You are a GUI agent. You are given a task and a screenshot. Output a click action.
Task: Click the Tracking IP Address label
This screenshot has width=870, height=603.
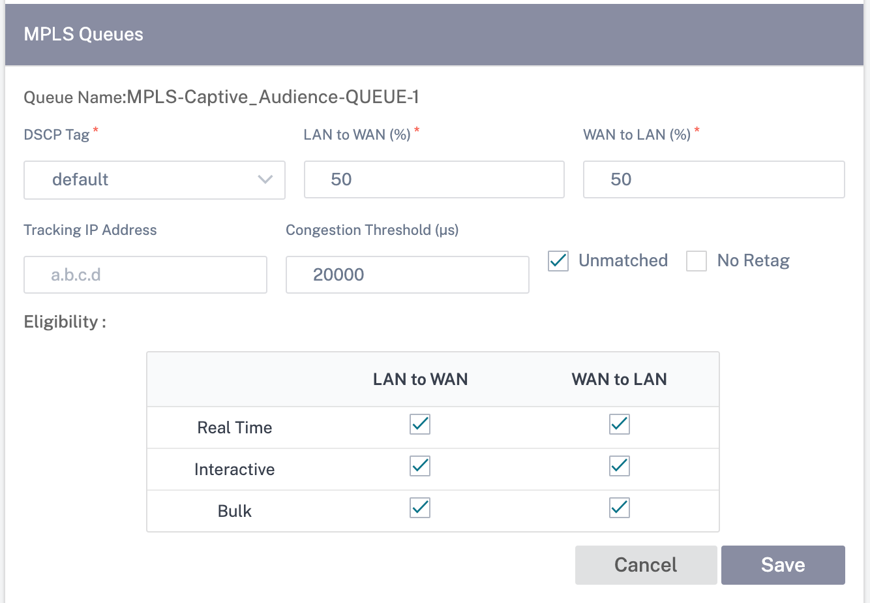tap(91, 230)
